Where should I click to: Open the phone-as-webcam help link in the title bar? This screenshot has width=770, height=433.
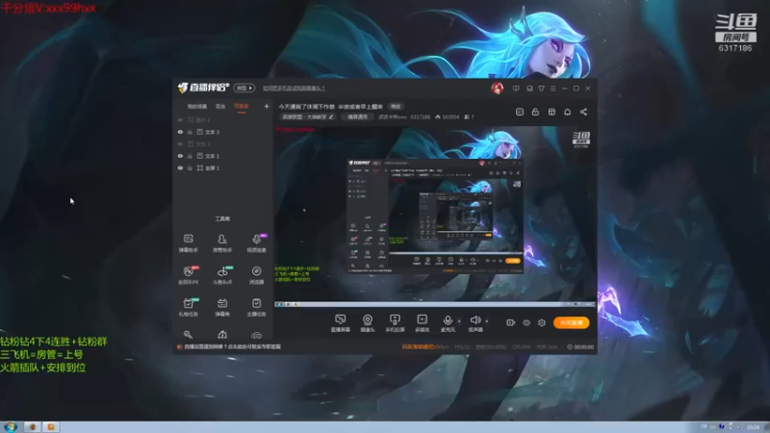pos(294,89)
